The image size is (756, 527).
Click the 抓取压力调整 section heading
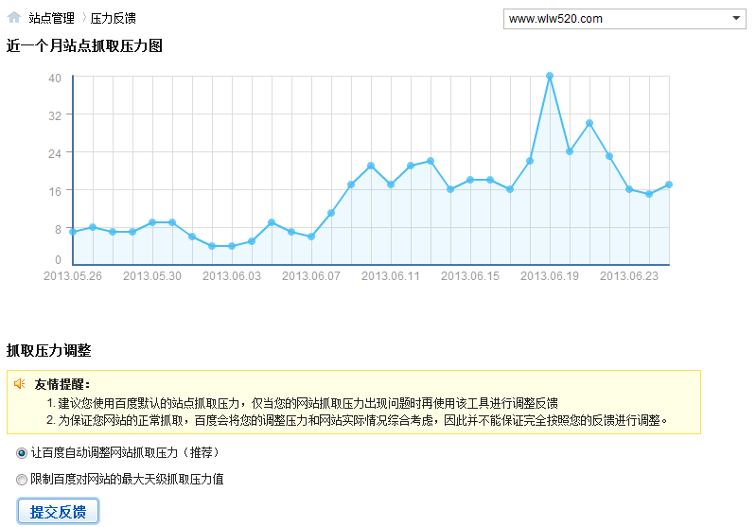(x=49, y=351)
